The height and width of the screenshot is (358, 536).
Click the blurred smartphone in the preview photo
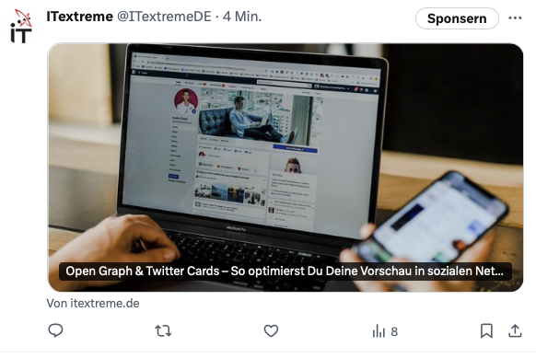coord(431,225)
